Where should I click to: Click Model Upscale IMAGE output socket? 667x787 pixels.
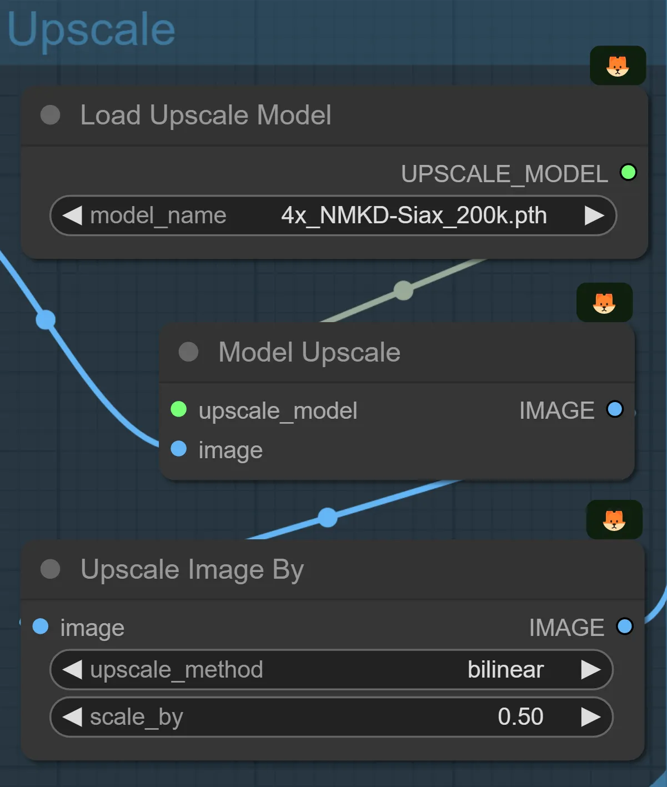[x=615, y=409]
